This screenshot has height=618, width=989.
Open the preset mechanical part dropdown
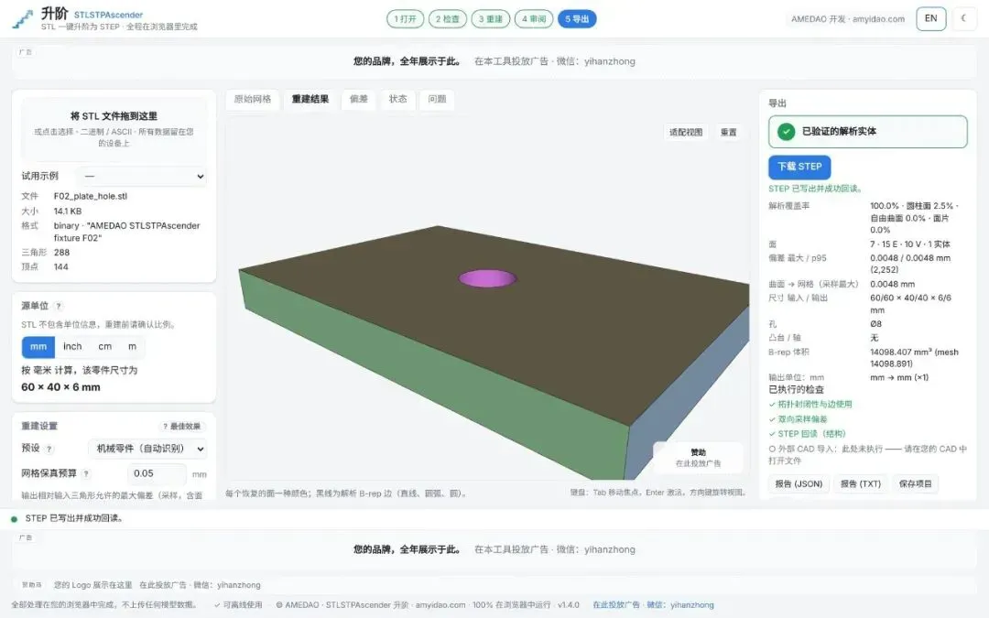(148, 449)
